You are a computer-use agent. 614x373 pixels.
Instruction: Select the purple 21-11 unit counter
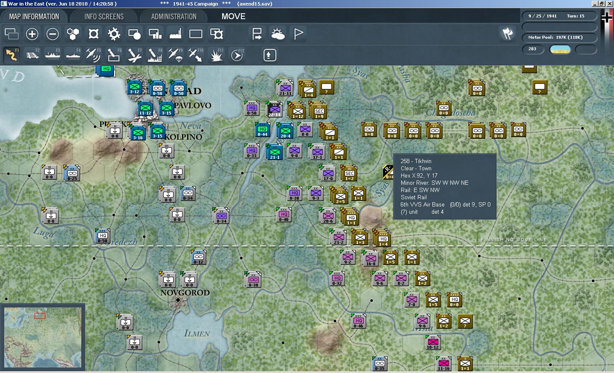tap(285, 89)
